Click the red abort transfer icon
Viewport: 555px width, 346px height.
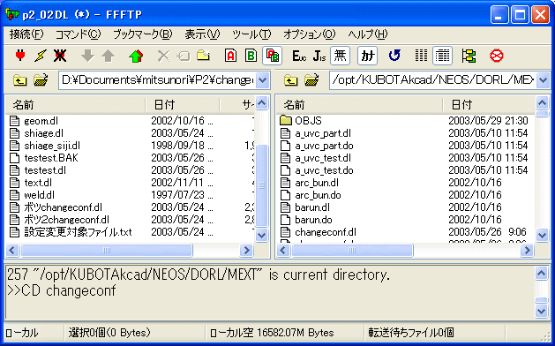click(x=497, y=56)
